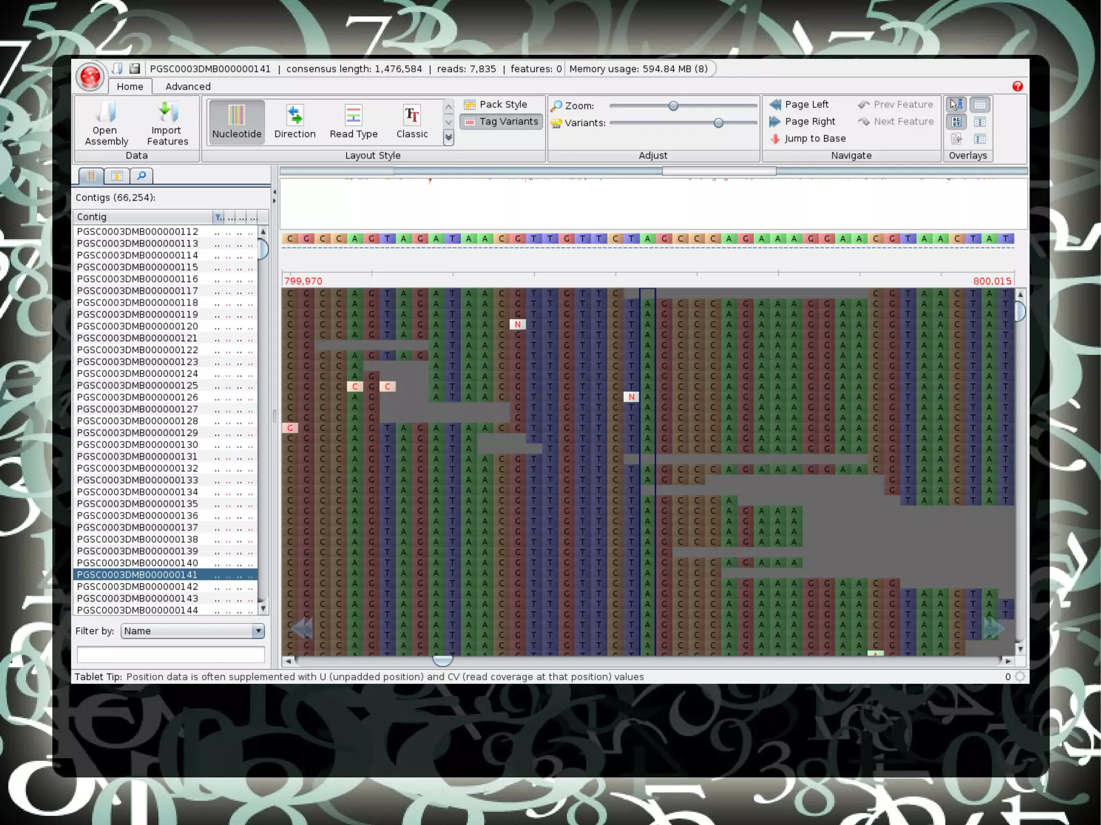Screen dimensions: 1101x825
Task: Open the search tab in contigs panel
Action: 141,175
